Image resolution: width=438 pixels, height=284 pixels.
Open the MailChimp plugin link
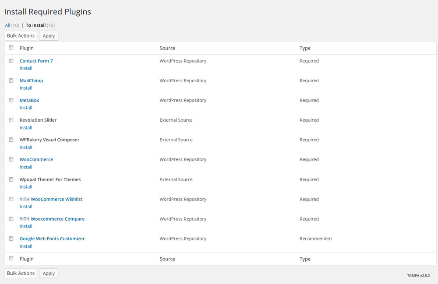(x=31, y=81)
